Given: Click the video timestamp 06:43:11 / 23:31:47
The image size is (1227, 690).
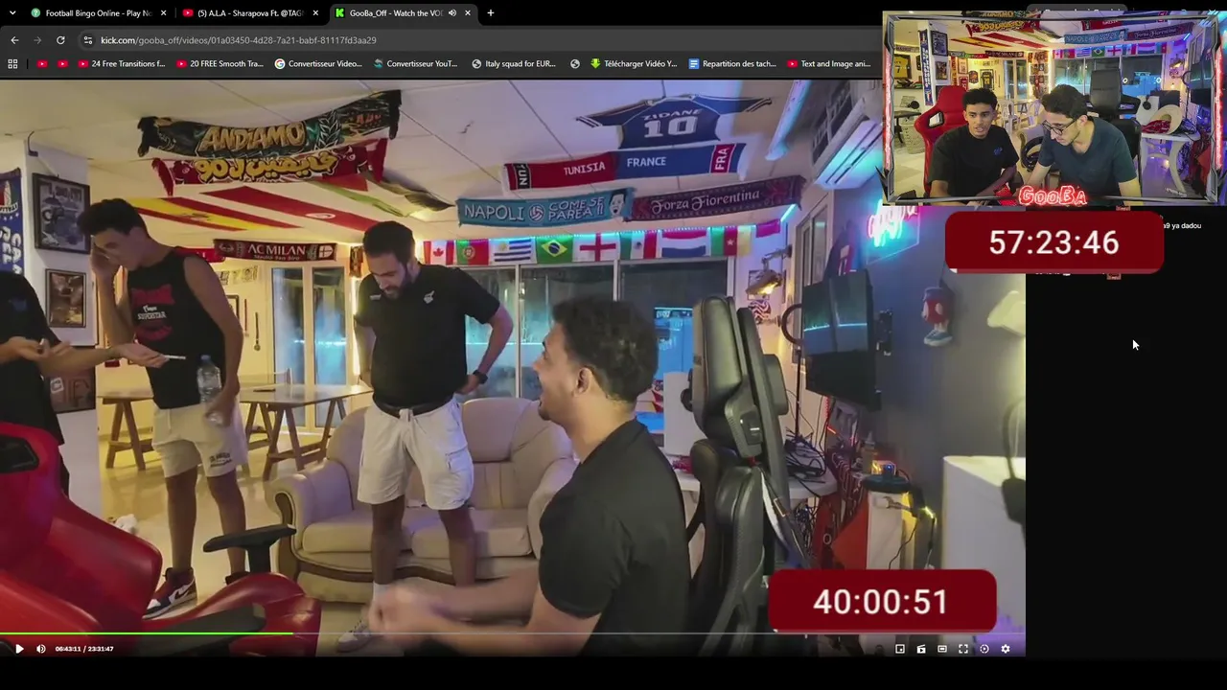Looking at the screenshot, I should [x=84, y=649].
